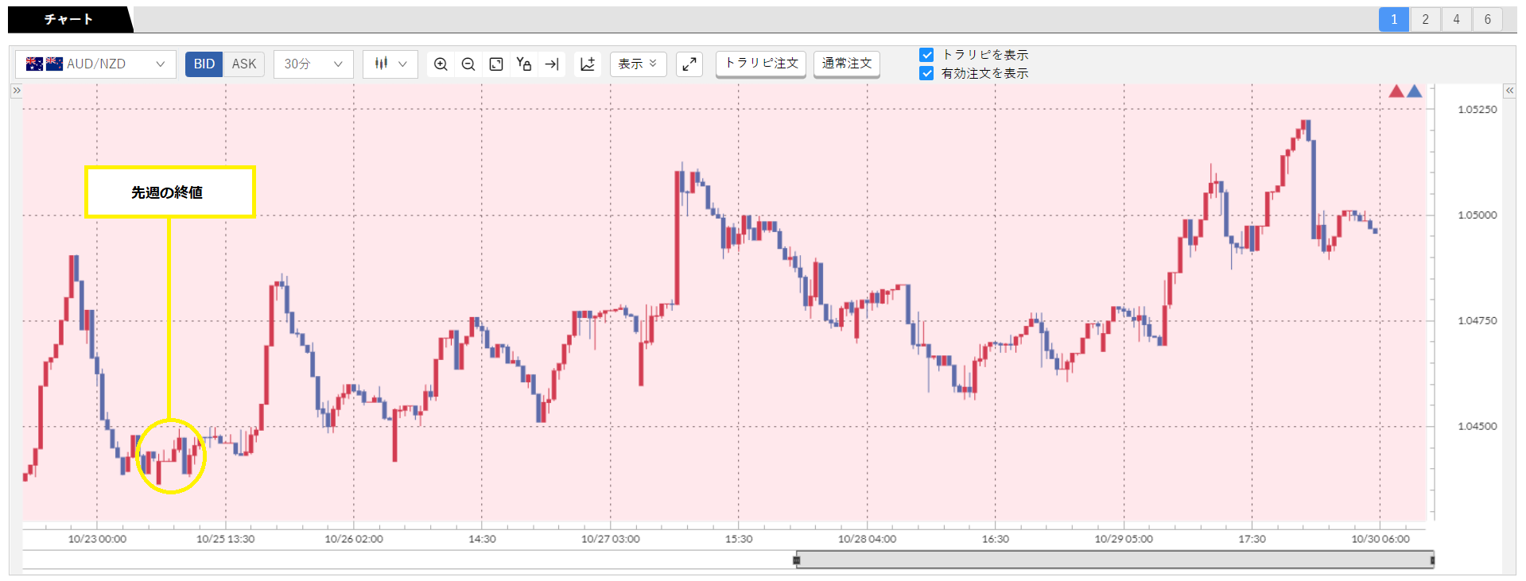The width and height of the screenshot is (1526, 581).
Task: Uncheck トラリピを表示 checkbox
Action: pos(926,55)
